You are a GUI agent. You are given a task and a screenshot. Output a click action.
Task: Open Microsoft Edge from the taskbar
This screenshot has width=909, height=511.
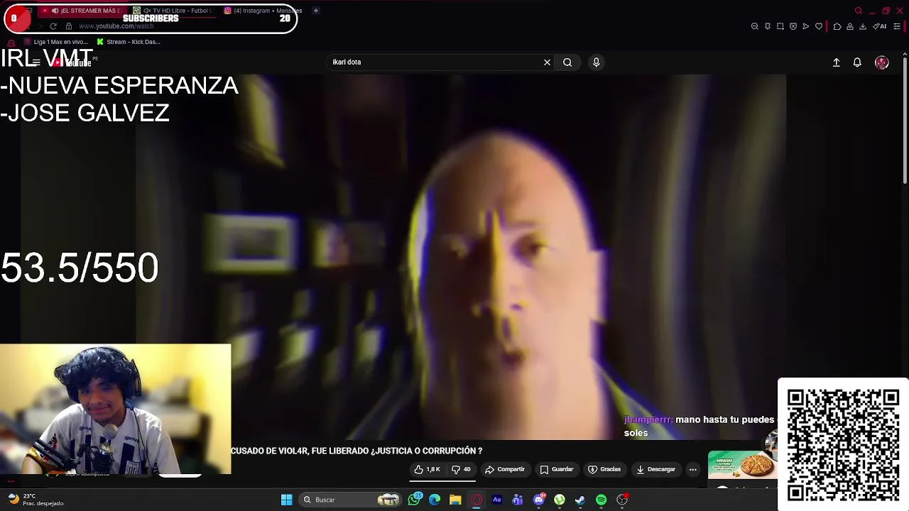coord(435,500)
